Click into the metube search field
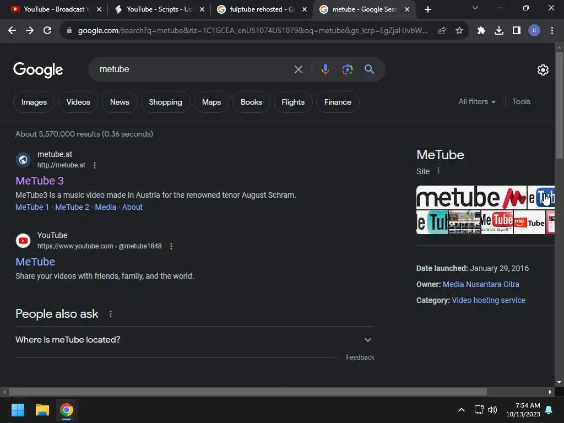 [194, 69]
